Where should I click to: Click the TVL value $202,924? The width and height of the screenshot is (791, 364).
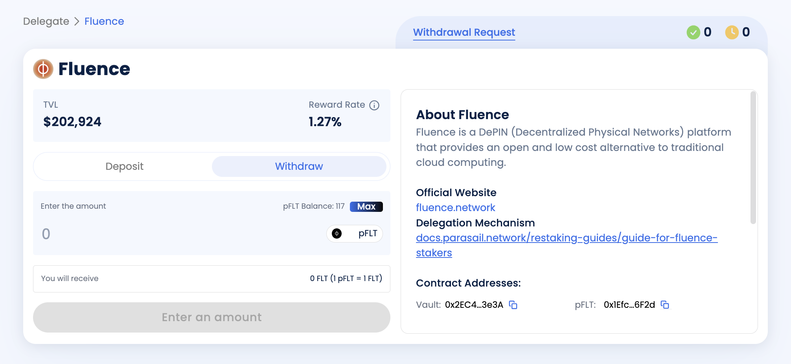[72, 122]
